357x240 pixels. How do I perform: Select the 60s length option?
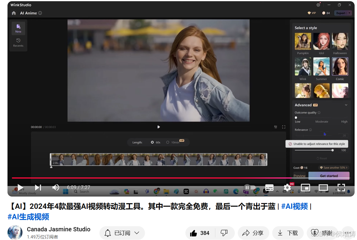click(x=155, y=142)
